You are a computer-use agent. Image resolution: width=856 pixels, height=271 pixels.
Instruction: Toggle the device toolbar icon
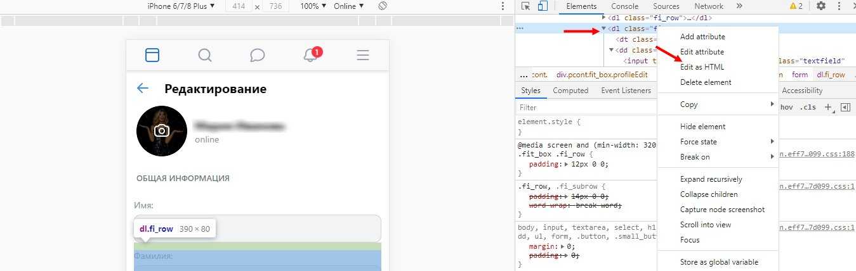click(543, 6)
